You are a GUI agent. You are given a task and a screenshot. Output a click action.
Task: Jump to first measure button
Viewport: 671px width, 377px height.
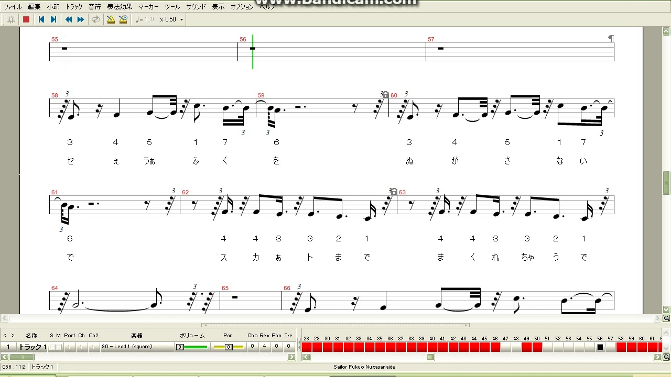41,19
